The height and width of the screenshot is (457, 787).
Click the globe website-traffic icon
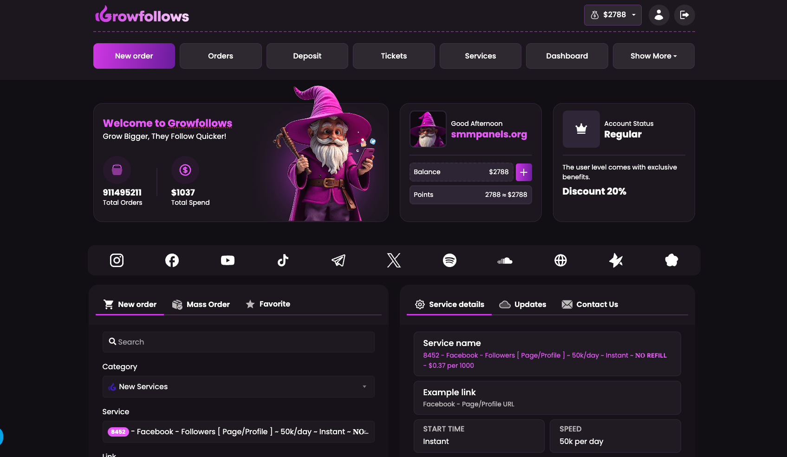tap(560, 260)
